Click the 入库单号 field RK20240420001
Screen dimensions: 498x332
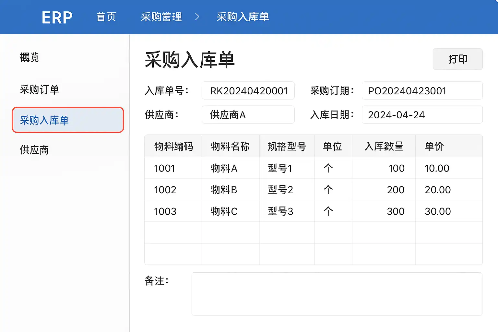click(x=248, y=91)
